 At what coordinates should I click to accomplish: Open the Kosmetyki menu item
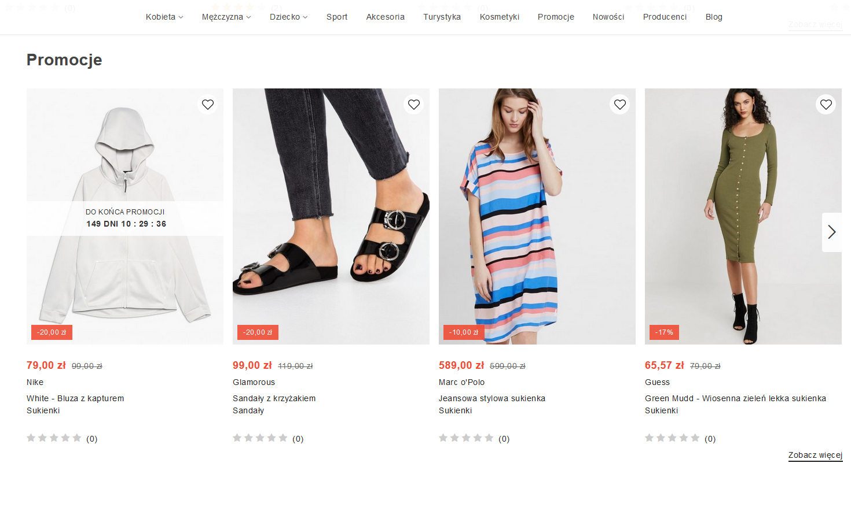pyautogui.click(x=499, y=17)
